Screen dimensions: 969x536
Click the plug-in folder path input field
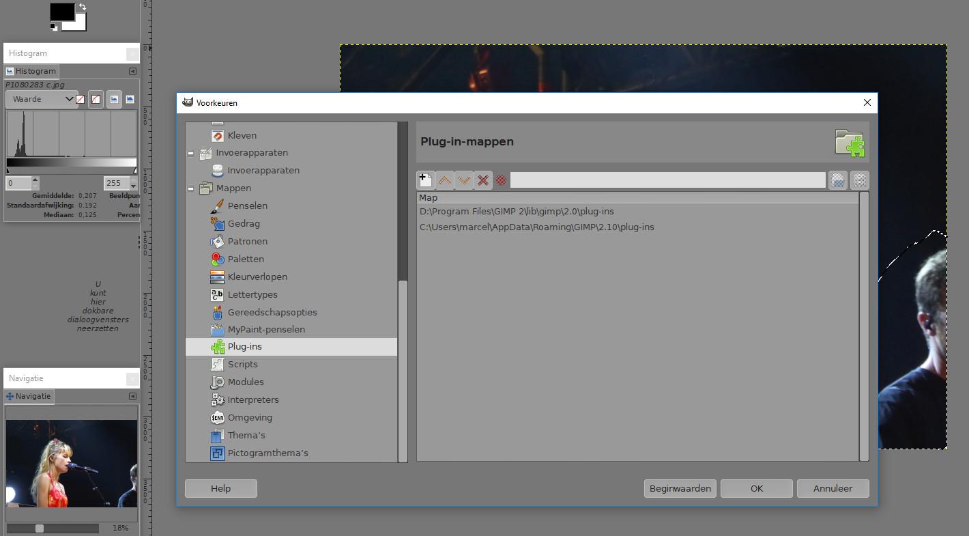tap(667, 180)
